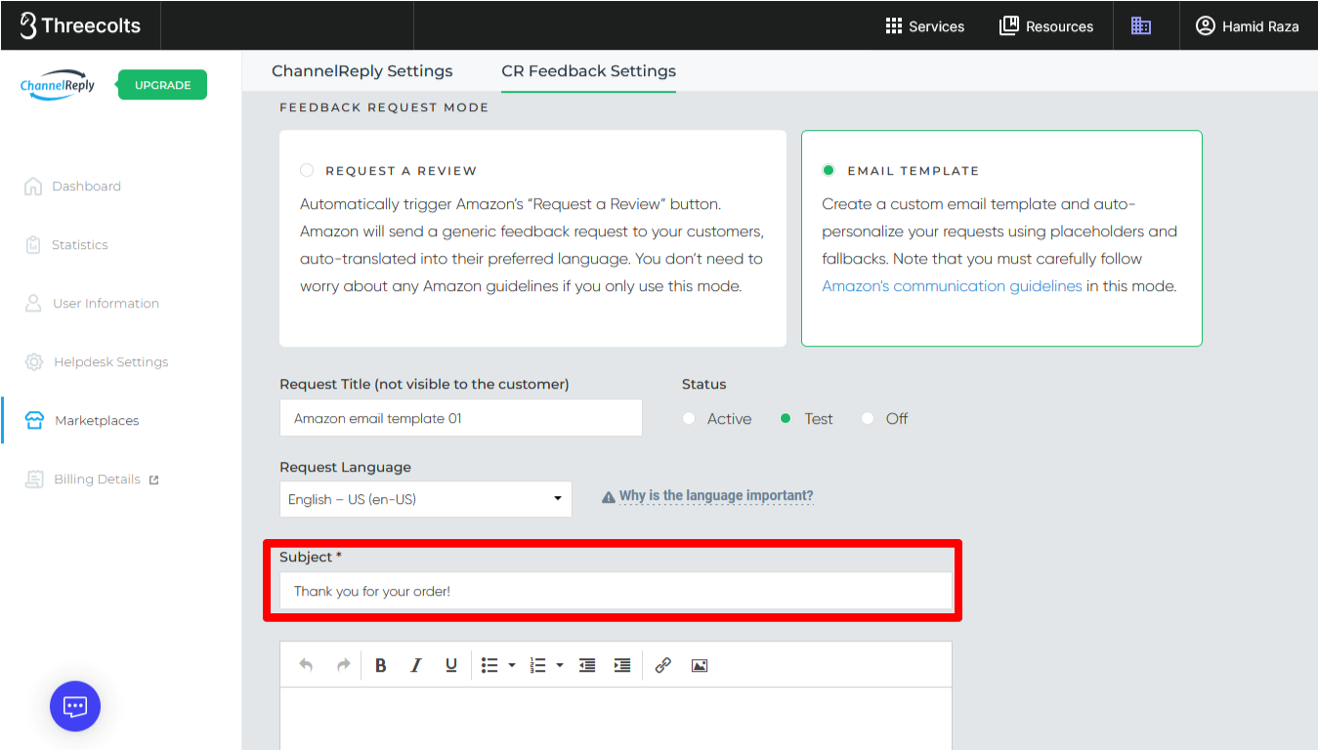The image size is (1318, 750).
Task: Increase indent in editor
Action: 622,665
